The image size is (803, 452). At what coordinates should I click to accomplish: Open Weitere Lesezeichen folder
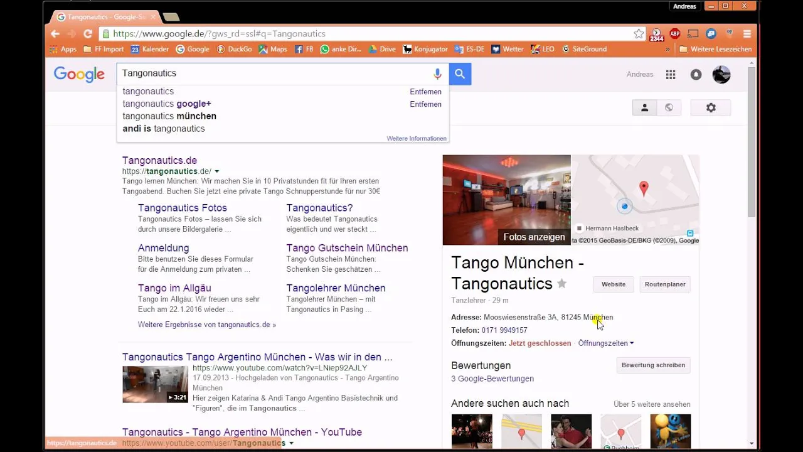point(715,49)
